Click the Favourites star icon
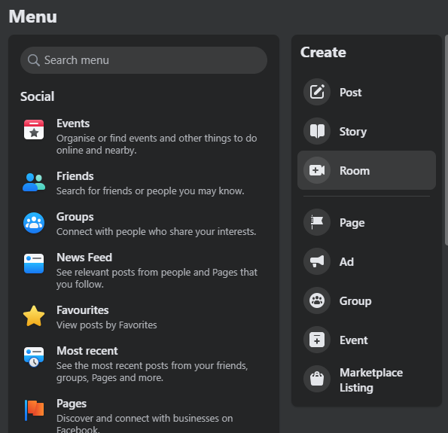 (x=34, y=316)
